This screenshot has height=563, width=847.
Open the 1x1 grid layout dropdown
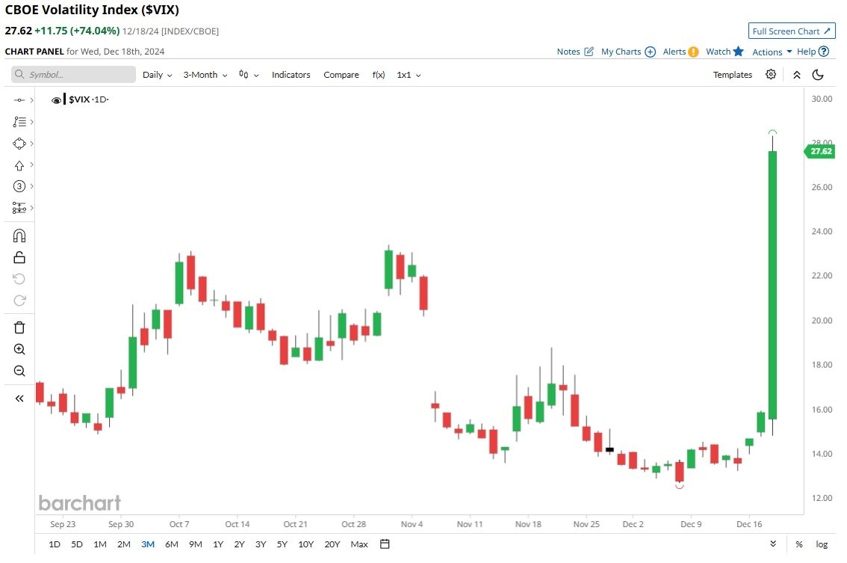[409, 75]
